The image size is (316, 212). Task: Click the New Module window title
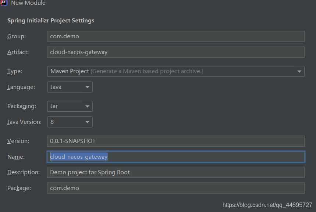[28, 3]
